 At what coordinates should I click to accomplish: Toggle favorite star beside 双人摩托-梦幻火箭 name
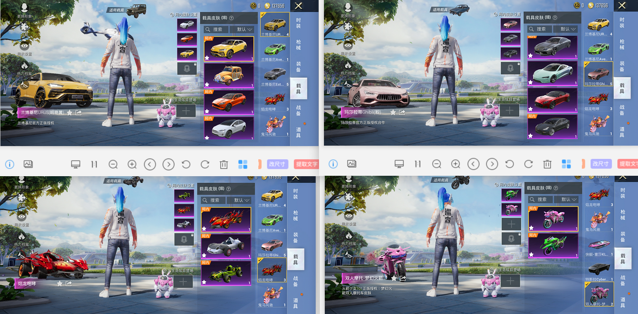click(x=394, y=278)
